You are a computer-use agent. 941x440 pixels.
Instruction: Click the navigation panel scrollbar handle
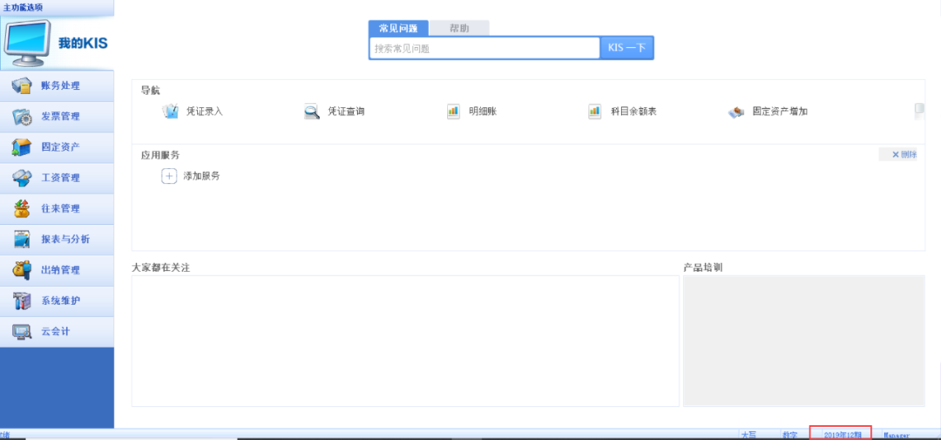point(919,111)
